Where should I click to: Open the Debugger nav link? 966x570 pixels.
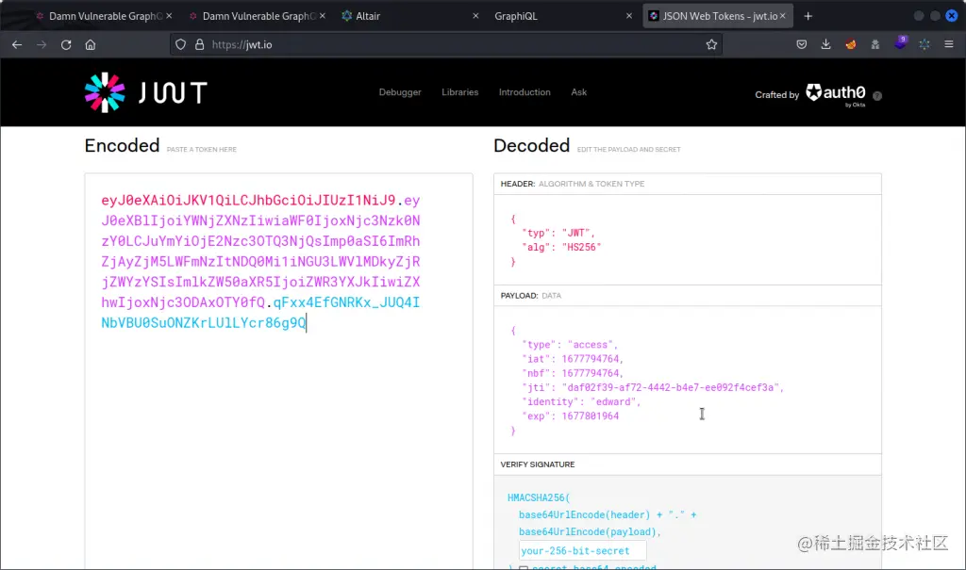pyautogui.click(x=400, y=92)
